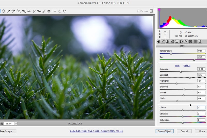Open Camera Raw preferences list icon
Image resolution: width=207 pixels, height=138 pixels.
click(54, 11)
